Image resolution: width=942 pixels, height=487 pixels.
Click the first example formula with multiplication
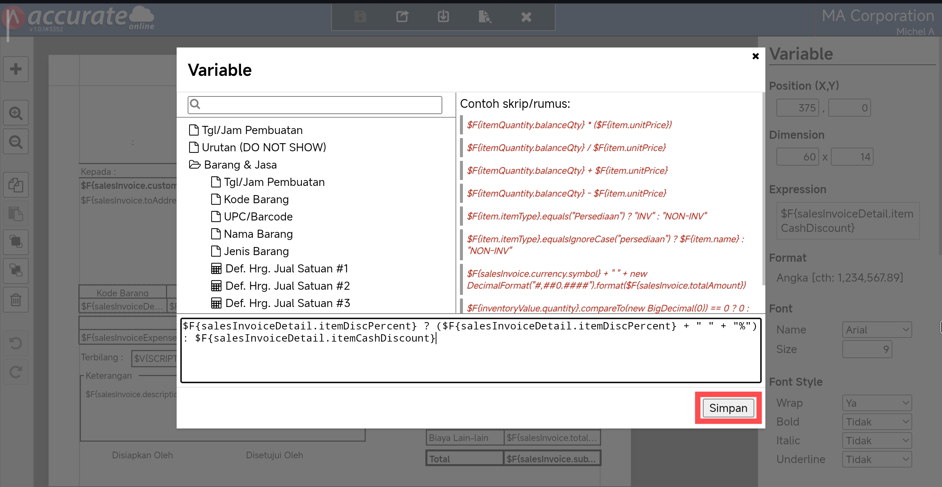[569, 125]
